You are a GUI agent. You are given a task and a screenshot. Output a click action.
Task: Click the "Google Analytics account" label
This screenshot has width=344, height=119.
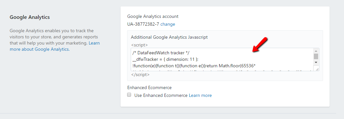tap(153, 16)
